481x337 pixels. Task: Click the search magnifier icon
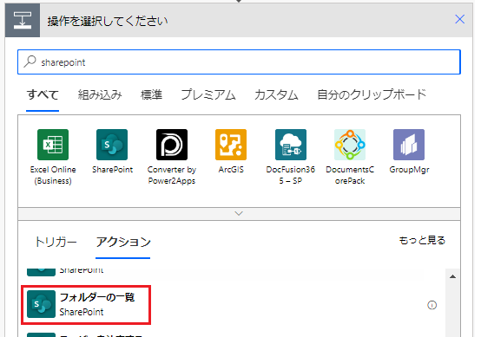point(30,62)
